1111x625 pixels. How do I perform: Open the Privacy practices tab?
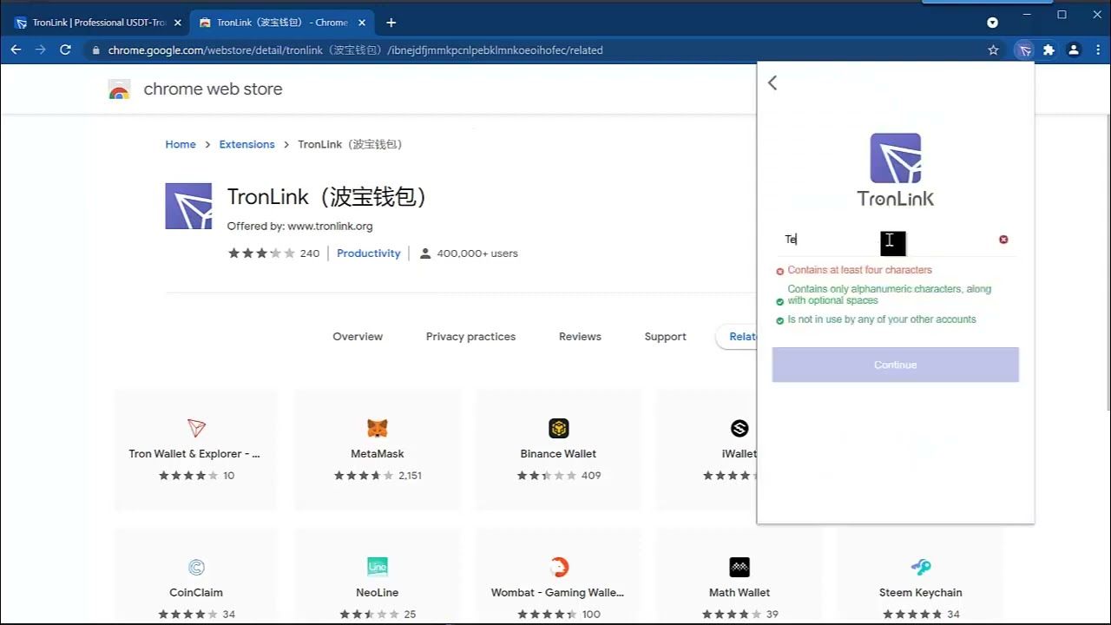(x=470, y=337)
